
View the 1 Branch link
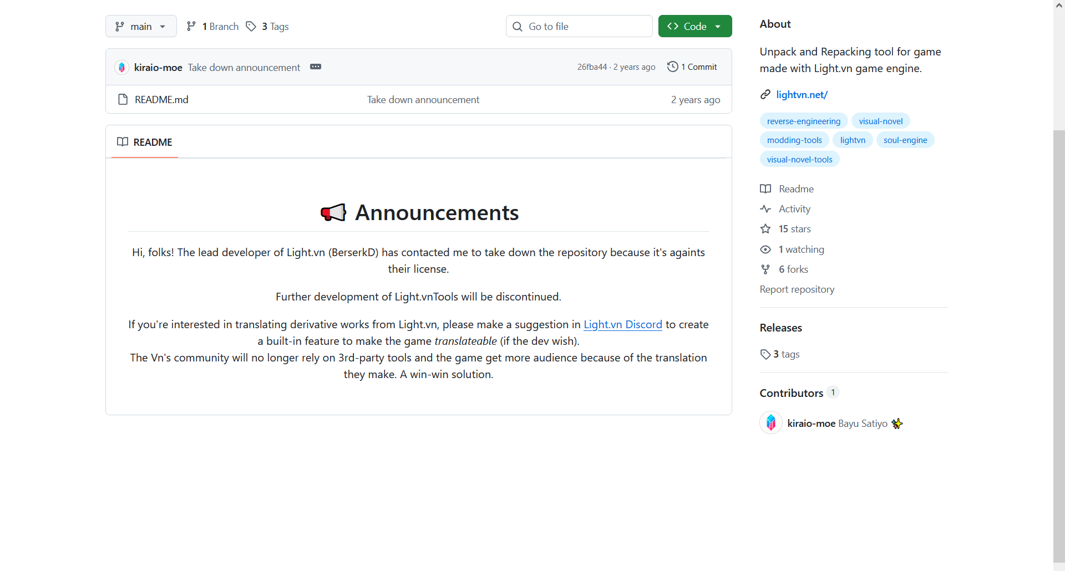pyautogui.click(x=212, y=26)
